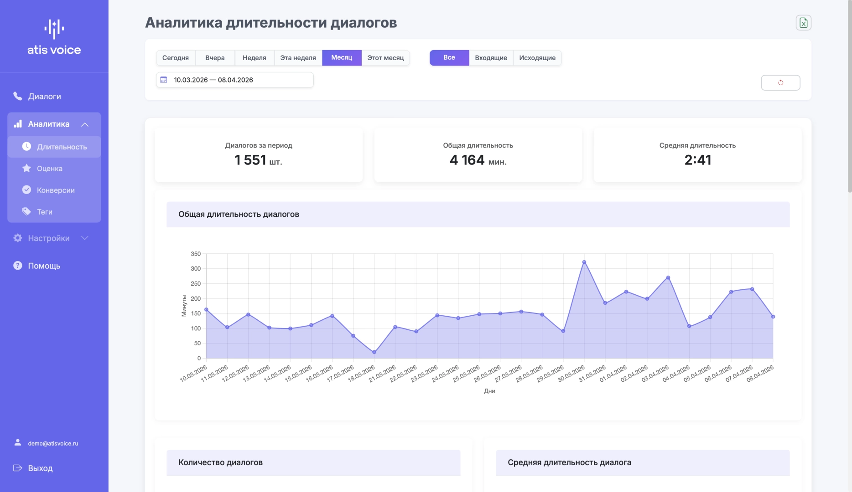
Task: Switch filter to Все calls
Action: (449, 58)
